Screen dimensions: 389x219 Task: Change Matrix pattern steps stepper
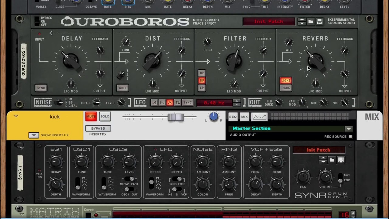(x=353, y=214)
